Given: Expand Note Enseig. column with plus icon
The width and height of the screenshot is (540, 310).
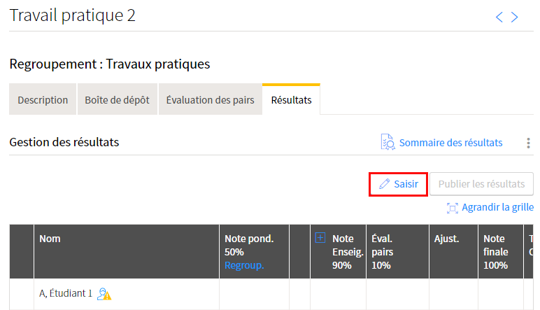Looking at the screenshot, I should click(320, 238).
